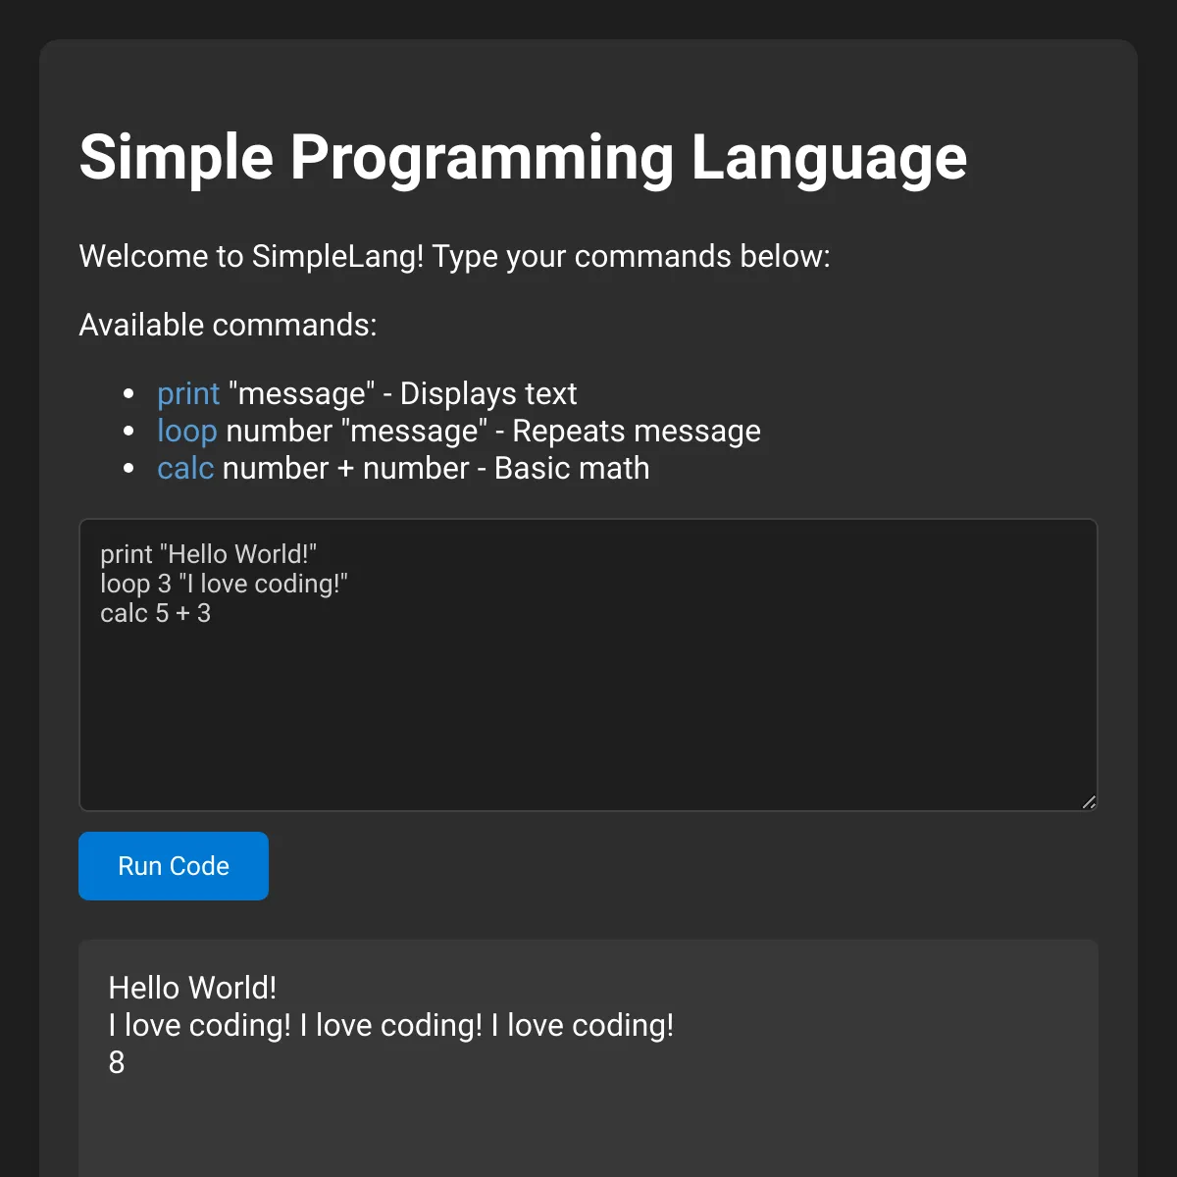Click the Repeats message description
The height and width of the screenshot is (1177, 1177).
tap(637, 432)
